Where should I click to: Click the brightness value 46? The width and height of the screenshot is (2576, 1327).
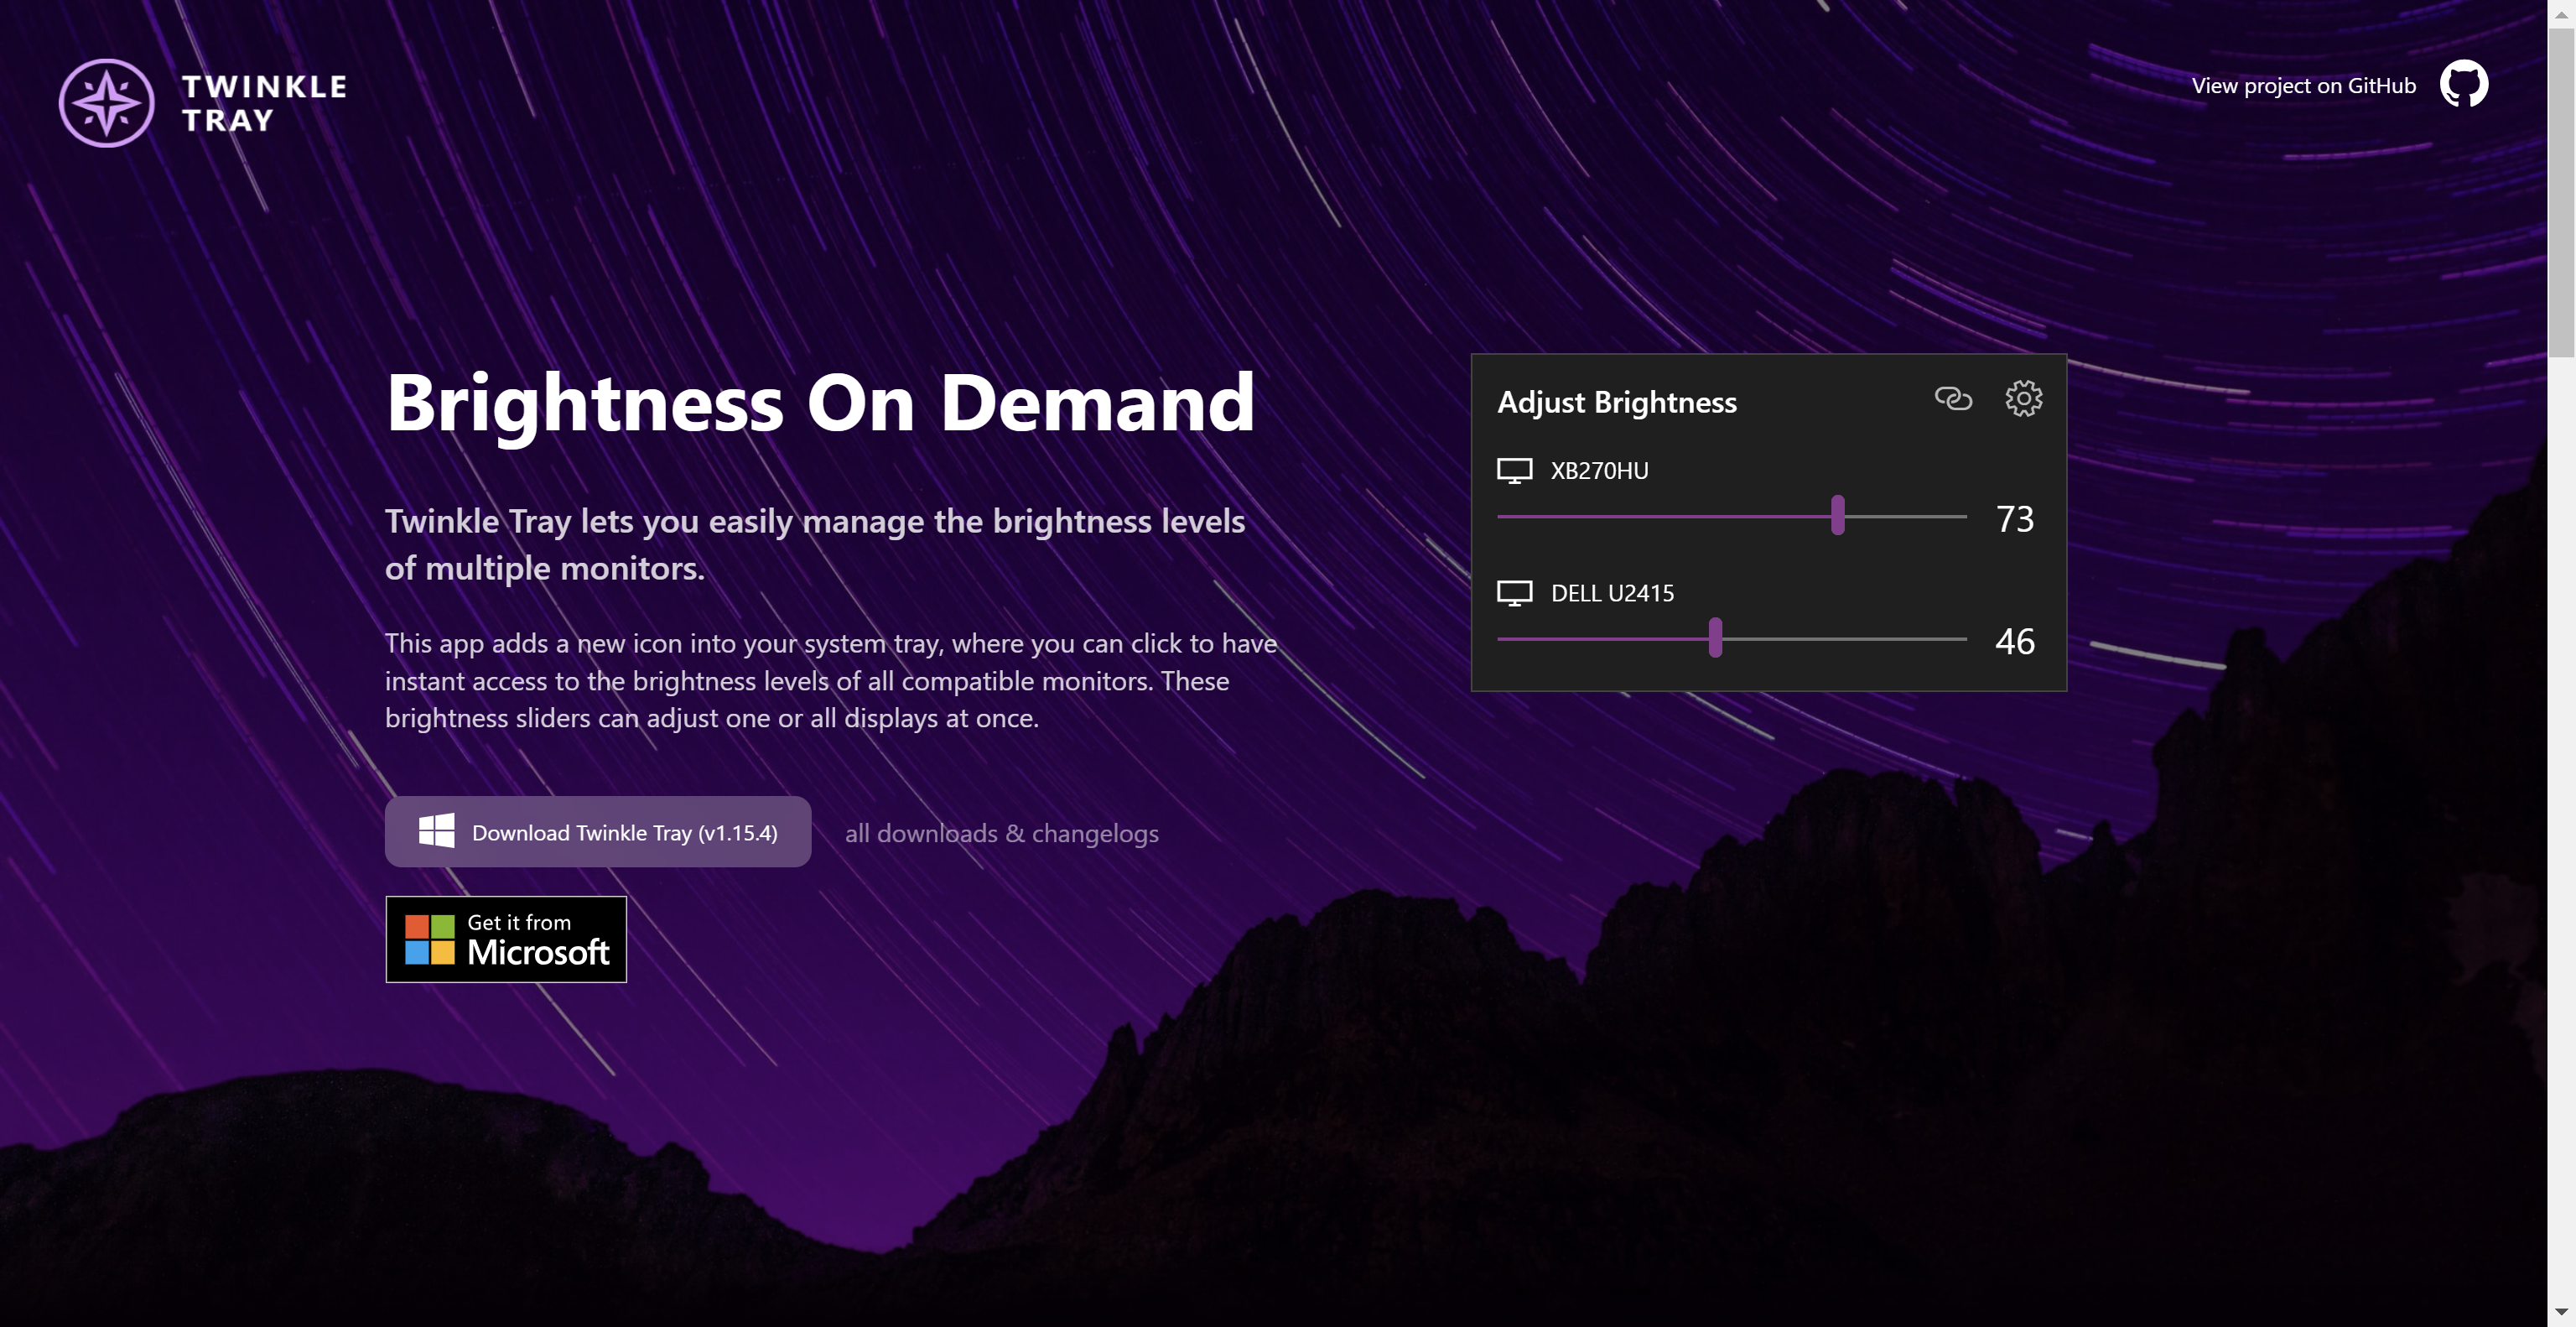pos(2014,641)
